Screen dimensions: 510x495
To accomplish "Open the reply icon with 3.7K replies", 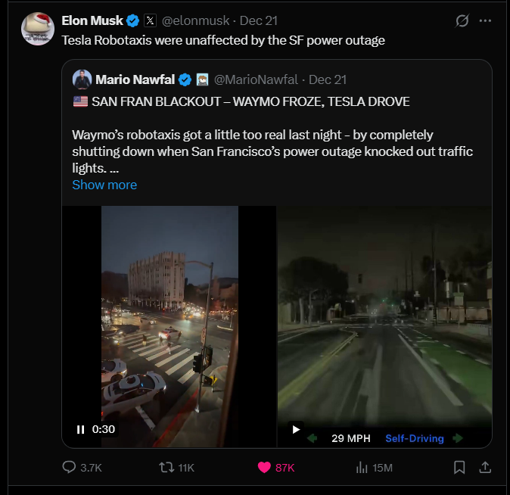I will (70, 468).
